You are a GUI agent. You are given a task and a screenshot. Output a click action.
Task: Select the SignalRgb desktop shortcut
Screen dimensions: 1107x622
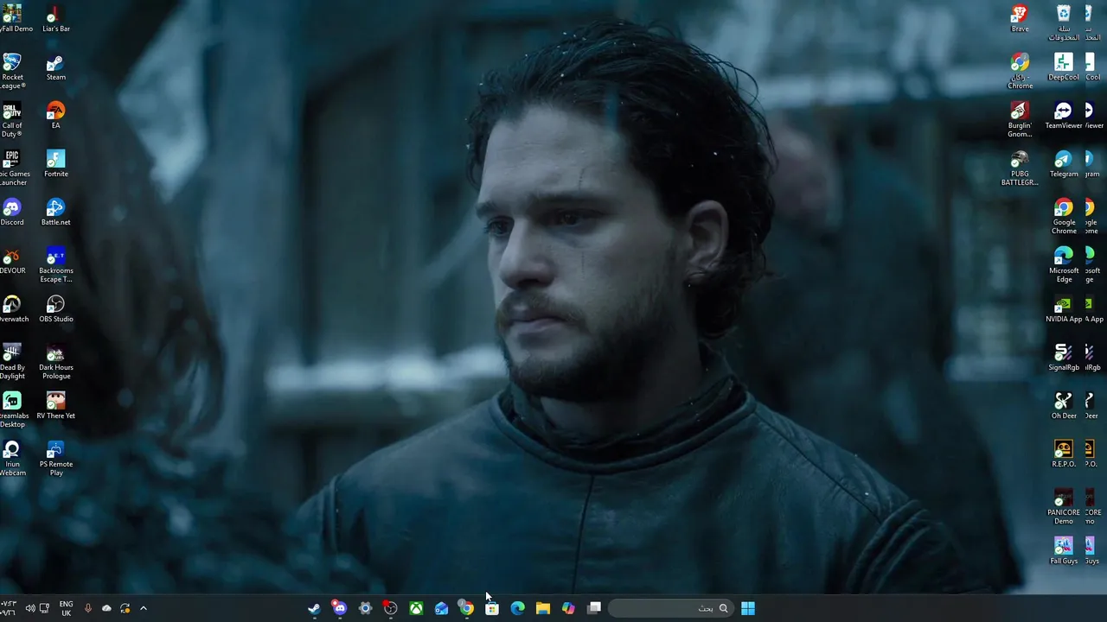point(1064,358)
